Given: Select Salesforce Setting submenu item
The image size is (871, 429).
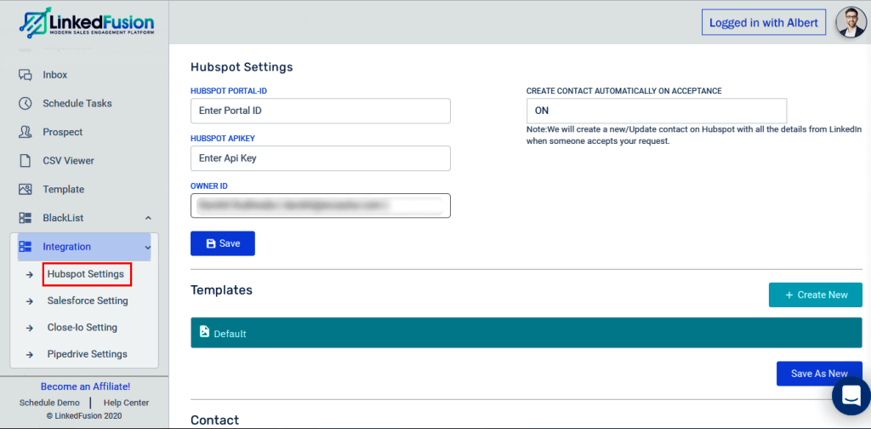Looking at the screenshot, I should 88,300.
